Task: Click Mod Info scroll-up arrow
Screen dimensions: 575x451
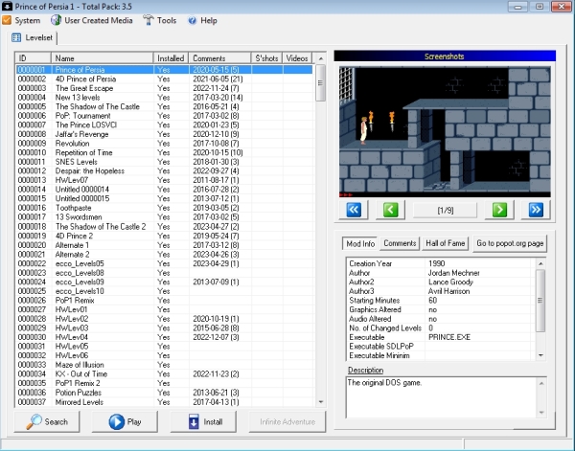Action: (540, 263)
